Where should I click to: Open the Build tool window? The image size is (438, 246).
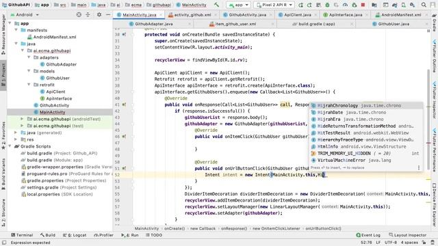(x=48, y=235)
